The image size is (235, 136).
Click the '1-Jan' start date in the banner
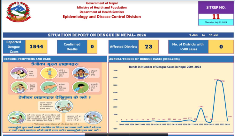point(193,35)
